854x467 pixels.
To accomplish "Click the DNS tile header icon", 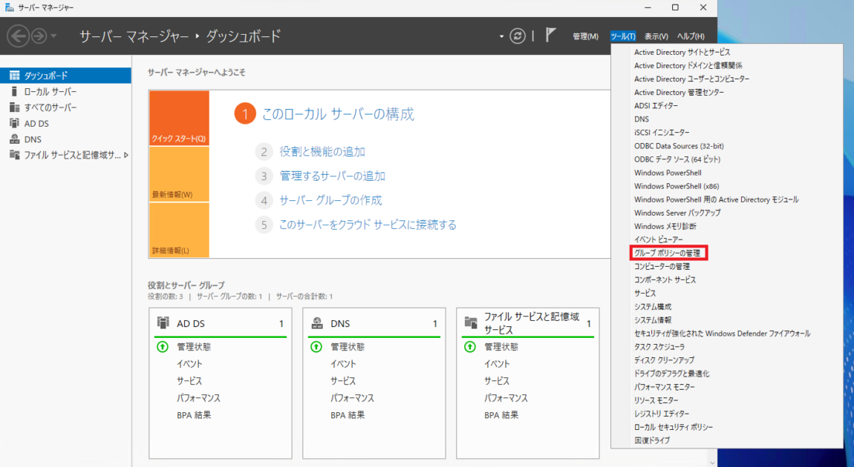I will coord(317,323).
